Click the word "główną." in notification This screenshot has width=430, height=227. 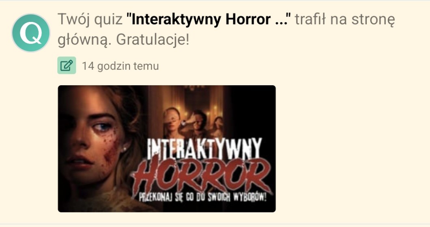click(85, 40)
